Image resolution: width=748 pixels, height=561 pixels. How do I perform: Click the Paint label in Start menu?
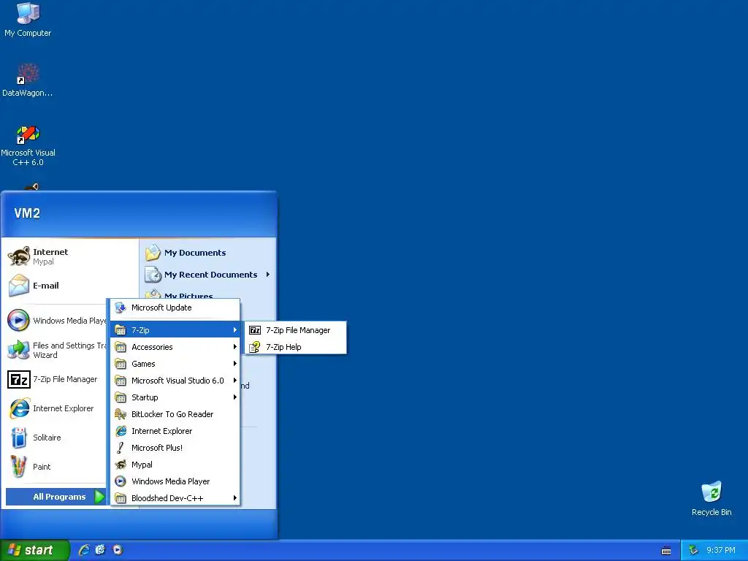coord(42,467)
